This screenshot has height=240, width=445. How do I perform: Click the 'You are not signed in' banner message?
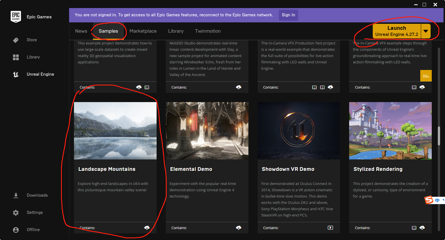tap(174, 15)
